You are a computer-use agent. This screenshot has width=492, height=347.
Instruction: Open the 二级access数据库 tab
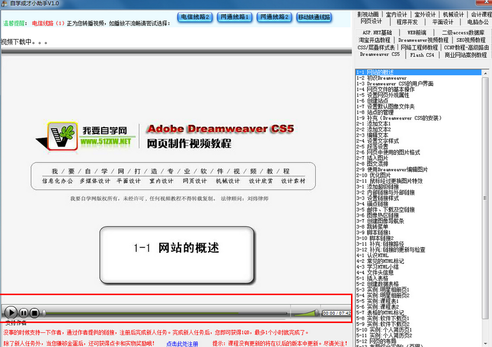point(463,33)
